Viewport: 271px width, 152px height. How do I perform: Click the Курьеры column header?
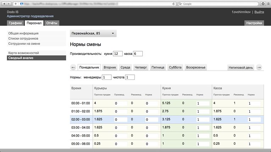100,88
